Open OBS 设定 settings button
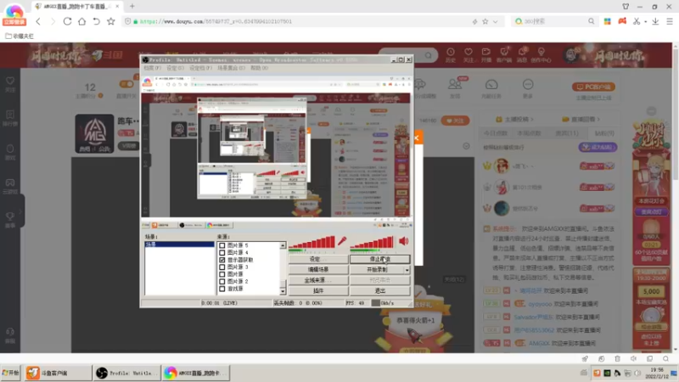This screenshot has width=679, height=382. click(318, 259)
